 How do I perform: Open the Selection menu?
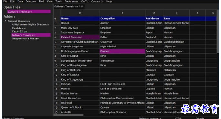coord(31,1)
